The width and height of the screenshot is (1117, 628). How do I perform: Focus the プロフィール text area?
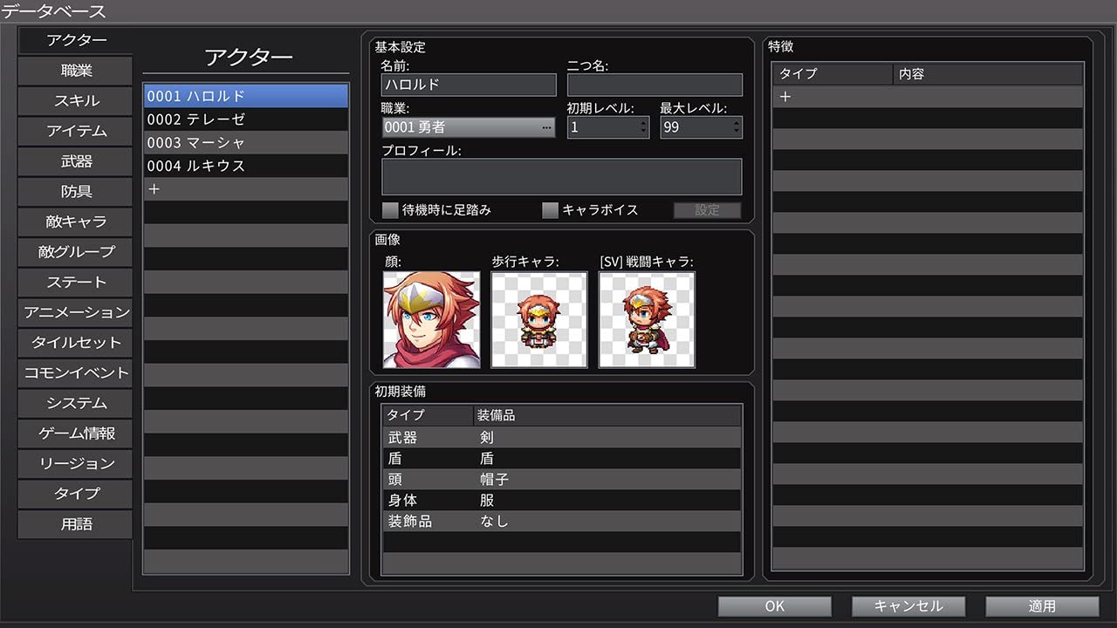click(x=562, y=176)
